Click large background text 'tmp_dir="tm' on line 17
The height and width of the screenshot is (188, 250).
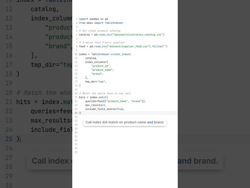coord(51,65)
